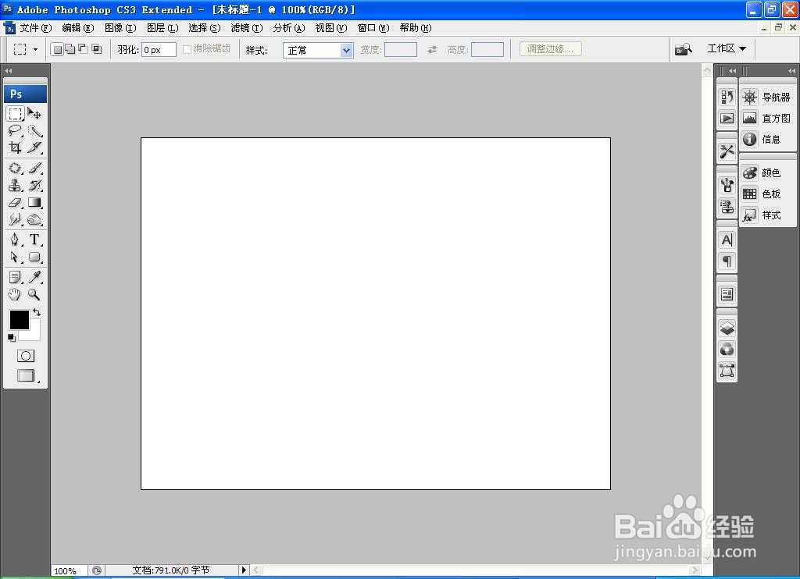
Task: Open the Character panel icon
Action: [727, 240]
